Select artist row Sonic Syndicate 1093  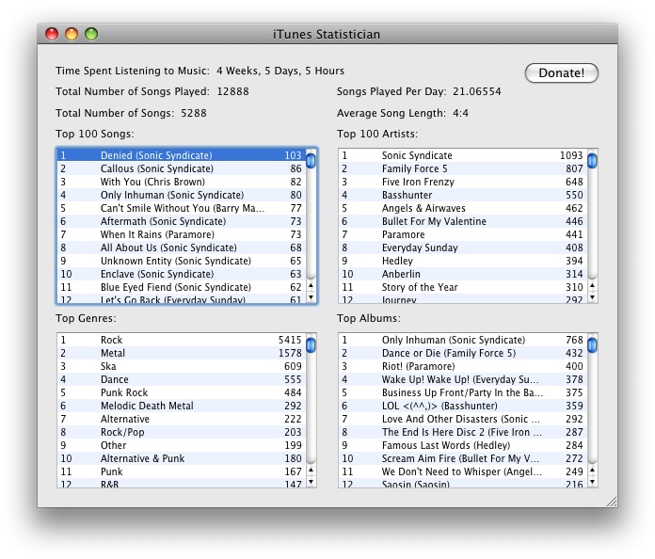(463, 155)
